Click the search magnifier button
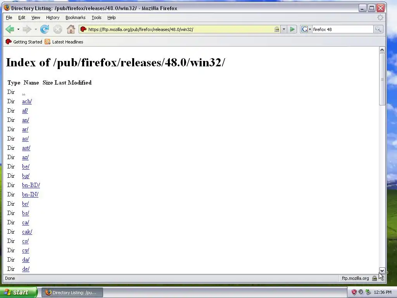Image resolution: width=397 pixels, height=298 pixels. click(378, 29)
